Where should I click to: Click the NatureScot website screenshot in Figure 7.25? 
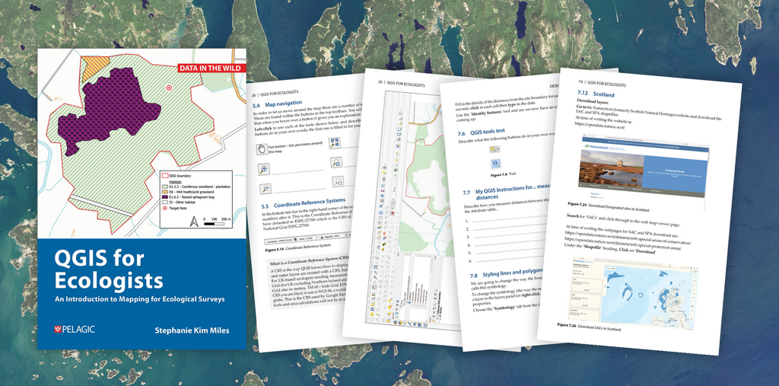pyautogui.click(x=643, y=166)
